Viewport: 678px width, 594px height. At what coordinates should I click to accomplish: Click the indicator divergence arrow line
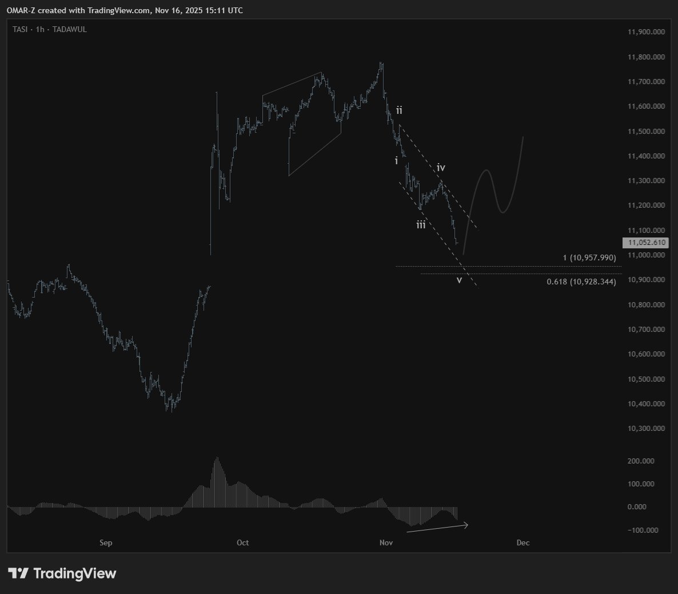[x=437, y=528]
